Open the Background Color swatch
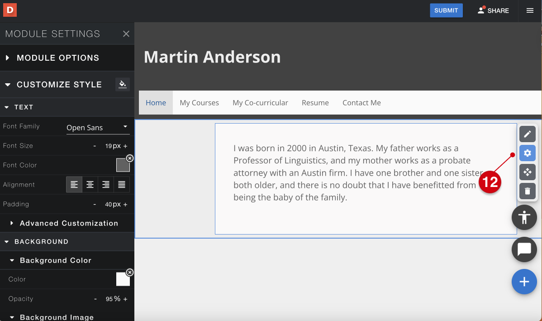The height and width of the screenshot is (321, 542). tap(123, 279)
